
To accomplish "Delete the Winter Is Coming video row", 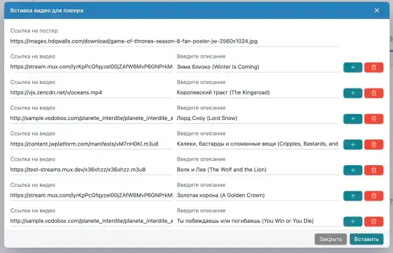I will tap(374, 68).
